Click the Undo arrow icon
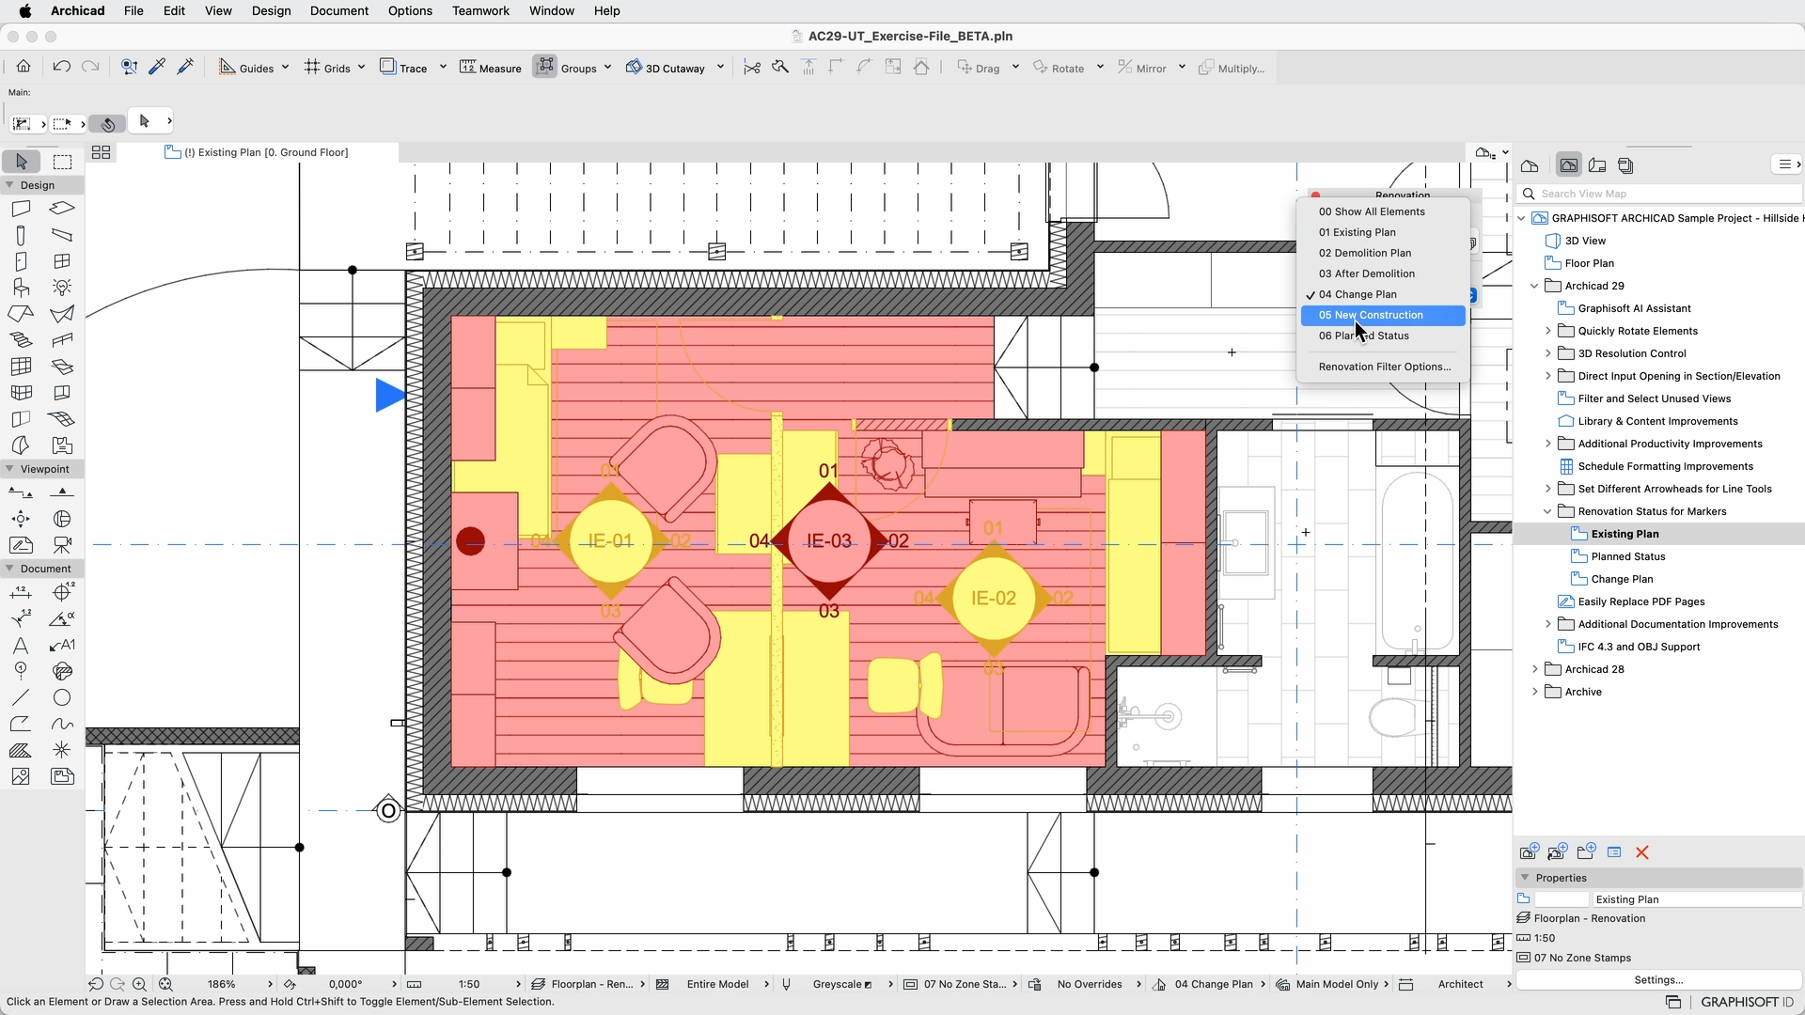The width and height of the screenshot is (1805, 1015). [x=61, y=68]
